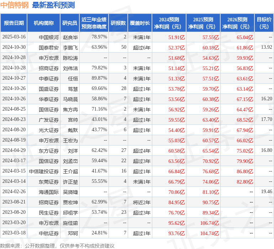Click the 2025预测净利润 column header
This screenshot has width=274, height=249.
point(203,23)
